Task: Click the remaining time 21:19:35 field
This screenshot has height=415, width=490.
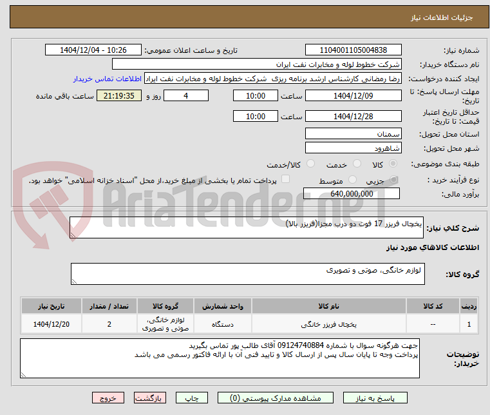Action: pos(118,96)
